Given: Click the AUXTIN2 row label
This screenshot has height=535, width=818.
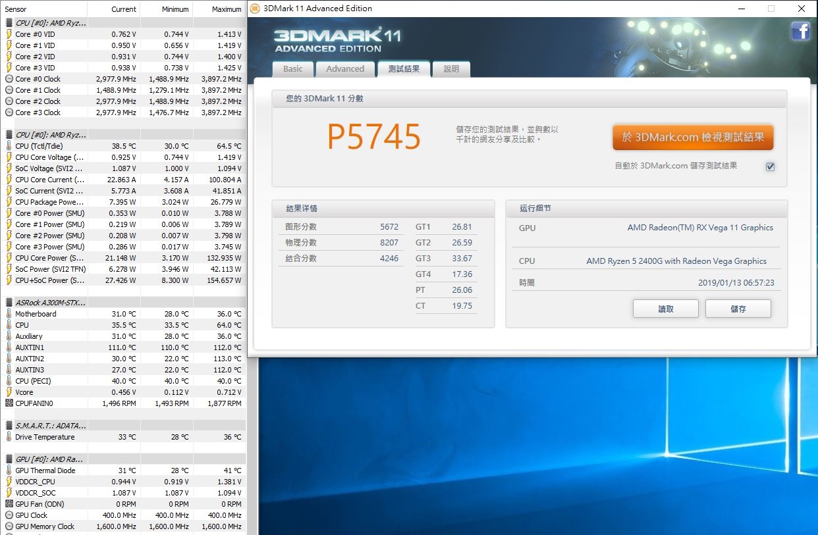Looking at the screenshot, I should coord(30,359).
